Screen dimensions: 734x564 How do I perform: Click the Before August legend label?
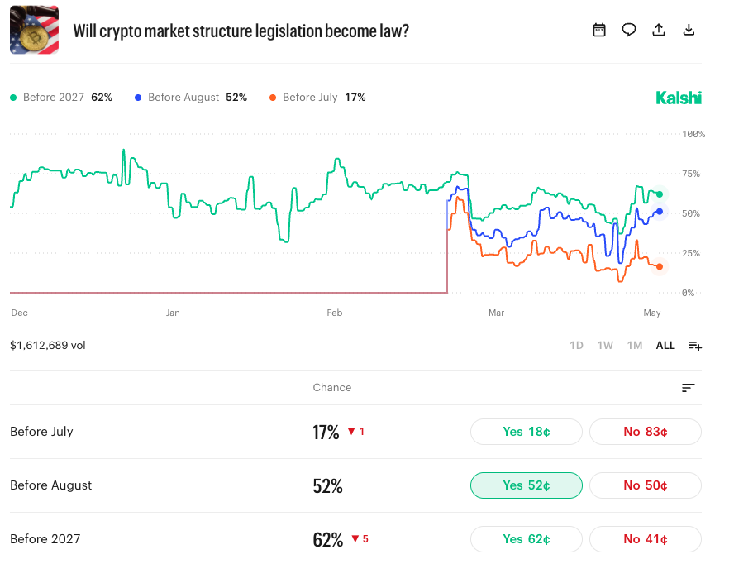pos(183,98)
